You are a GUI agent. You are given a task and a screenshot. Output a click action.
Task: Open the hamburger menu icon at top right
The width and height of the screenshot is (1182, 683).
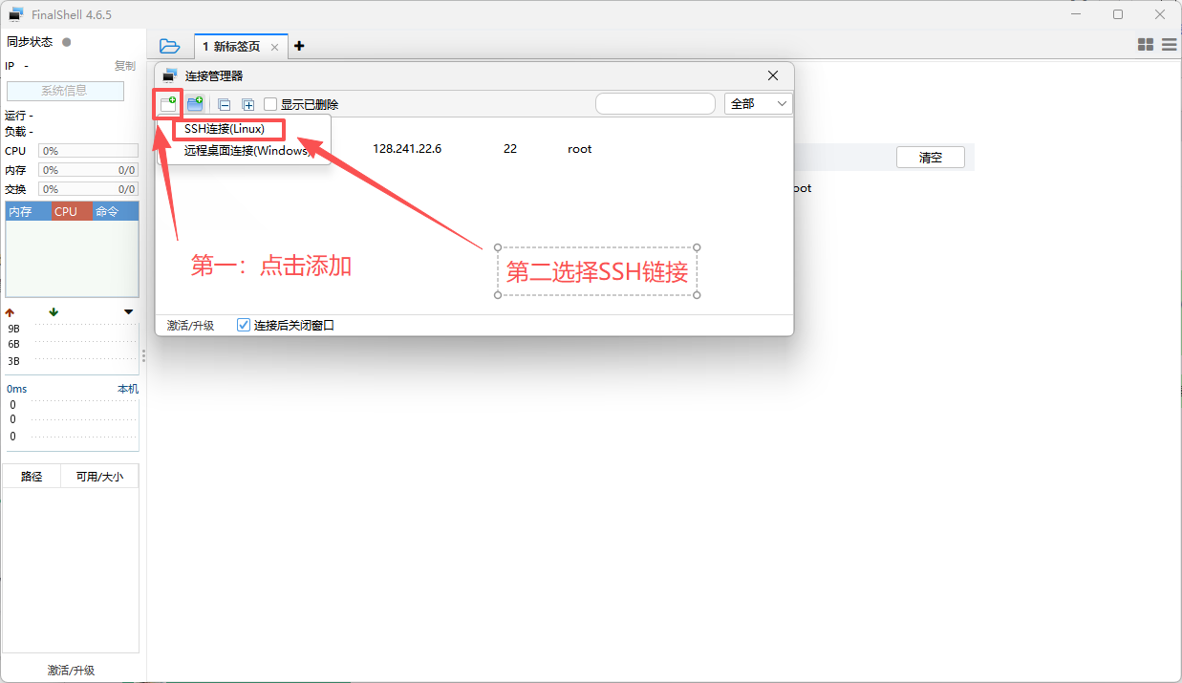click(x=1169, y=45)
